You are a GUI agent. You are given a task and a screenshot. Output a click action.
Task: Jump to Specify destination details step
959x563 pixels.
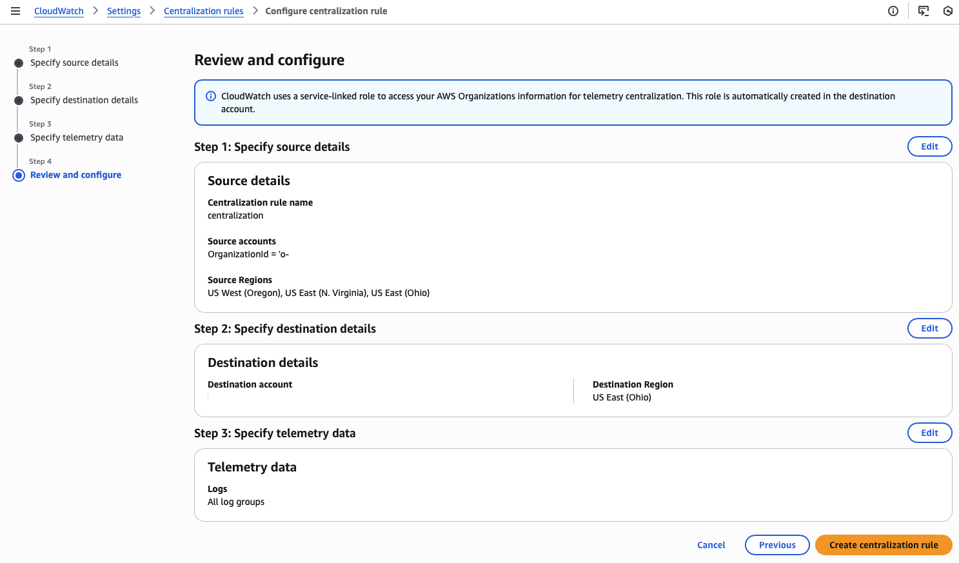tap(84, 100)
